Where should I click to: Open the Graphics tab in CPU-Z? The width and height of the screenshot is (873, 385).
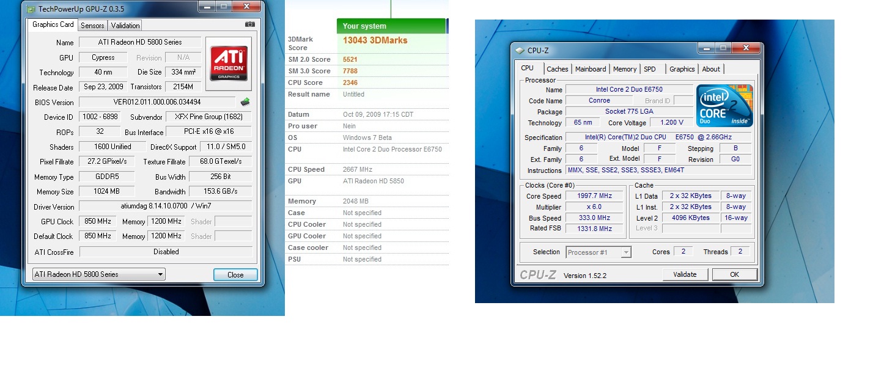pyautogui.click(x=682, y=69)
